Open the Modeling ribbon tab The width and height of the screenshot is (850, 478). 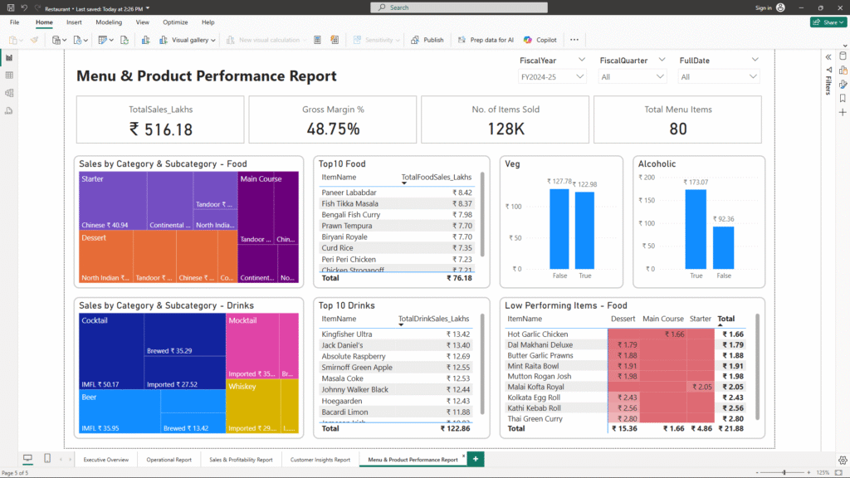click(108, 22)
